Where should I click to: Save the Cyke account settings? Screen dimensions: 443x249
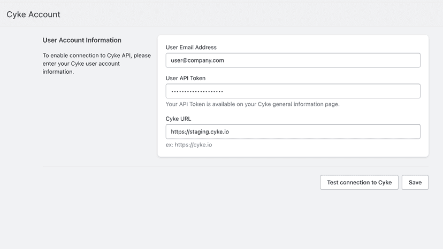tap(415, 182)
